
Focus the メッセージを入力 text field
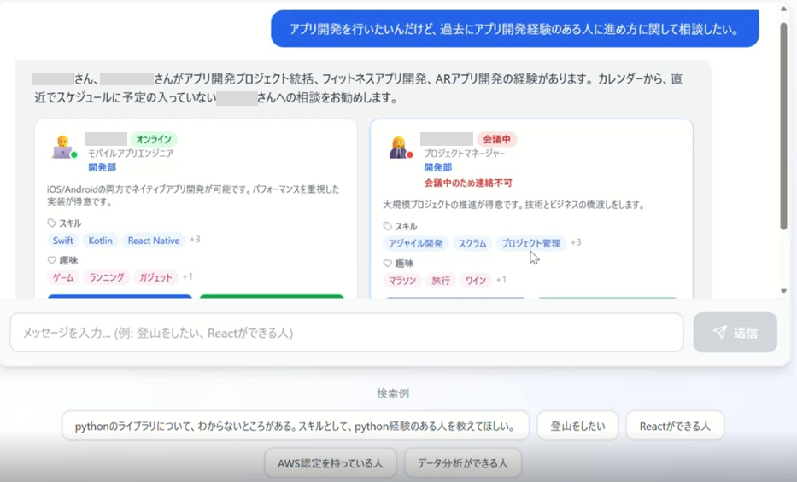point(346,333)
